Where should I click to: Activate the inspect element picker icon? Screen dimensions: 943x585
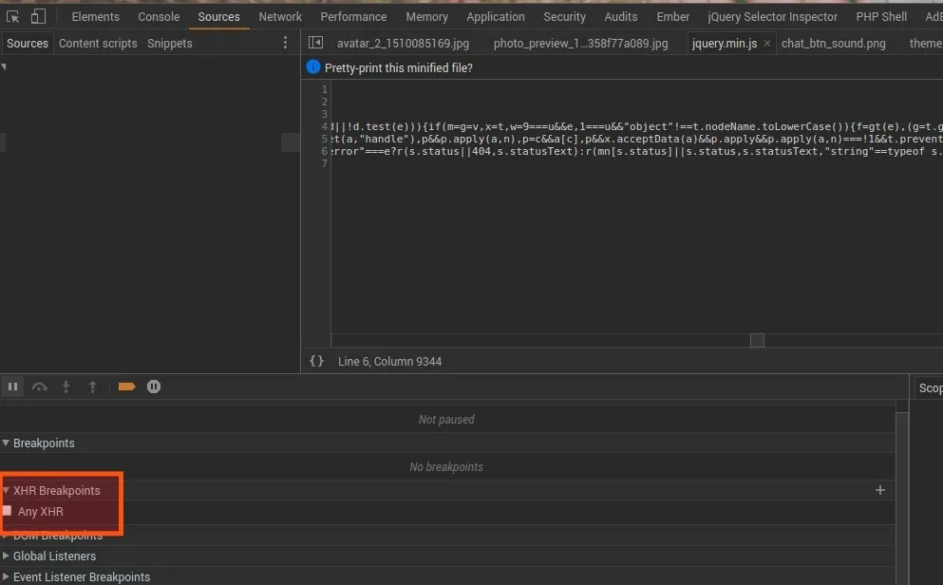[x=13, y=16]
